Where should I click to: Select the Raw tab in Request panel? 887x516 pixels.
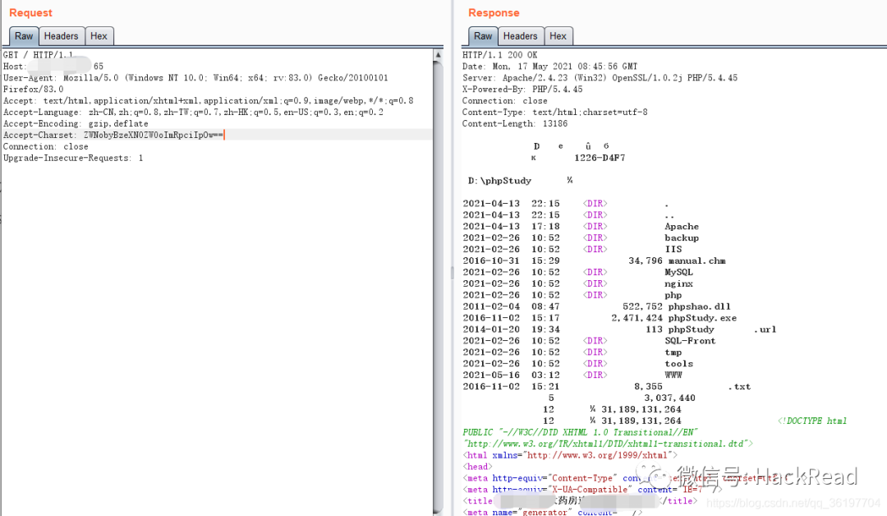click(24, 36)
